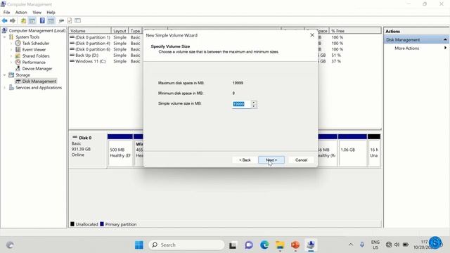Expand the Event Viewer node
450x253 pixels.
point(11,49)
